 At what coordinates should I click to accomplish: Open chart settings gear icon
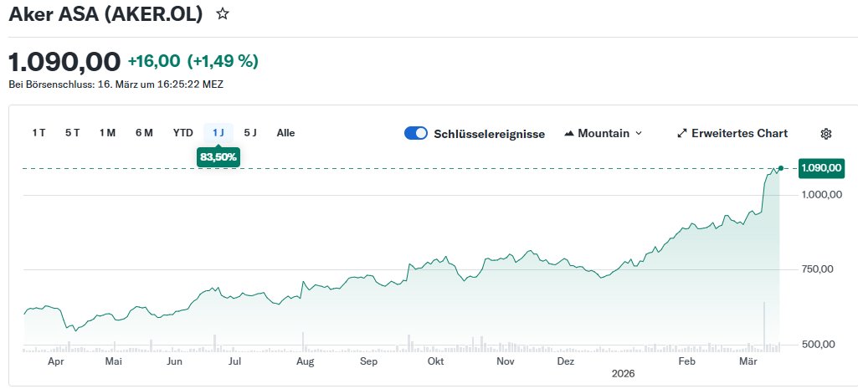[826, 134]
